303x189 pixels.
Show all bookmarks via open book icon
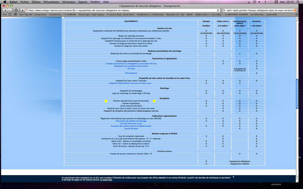9,14
